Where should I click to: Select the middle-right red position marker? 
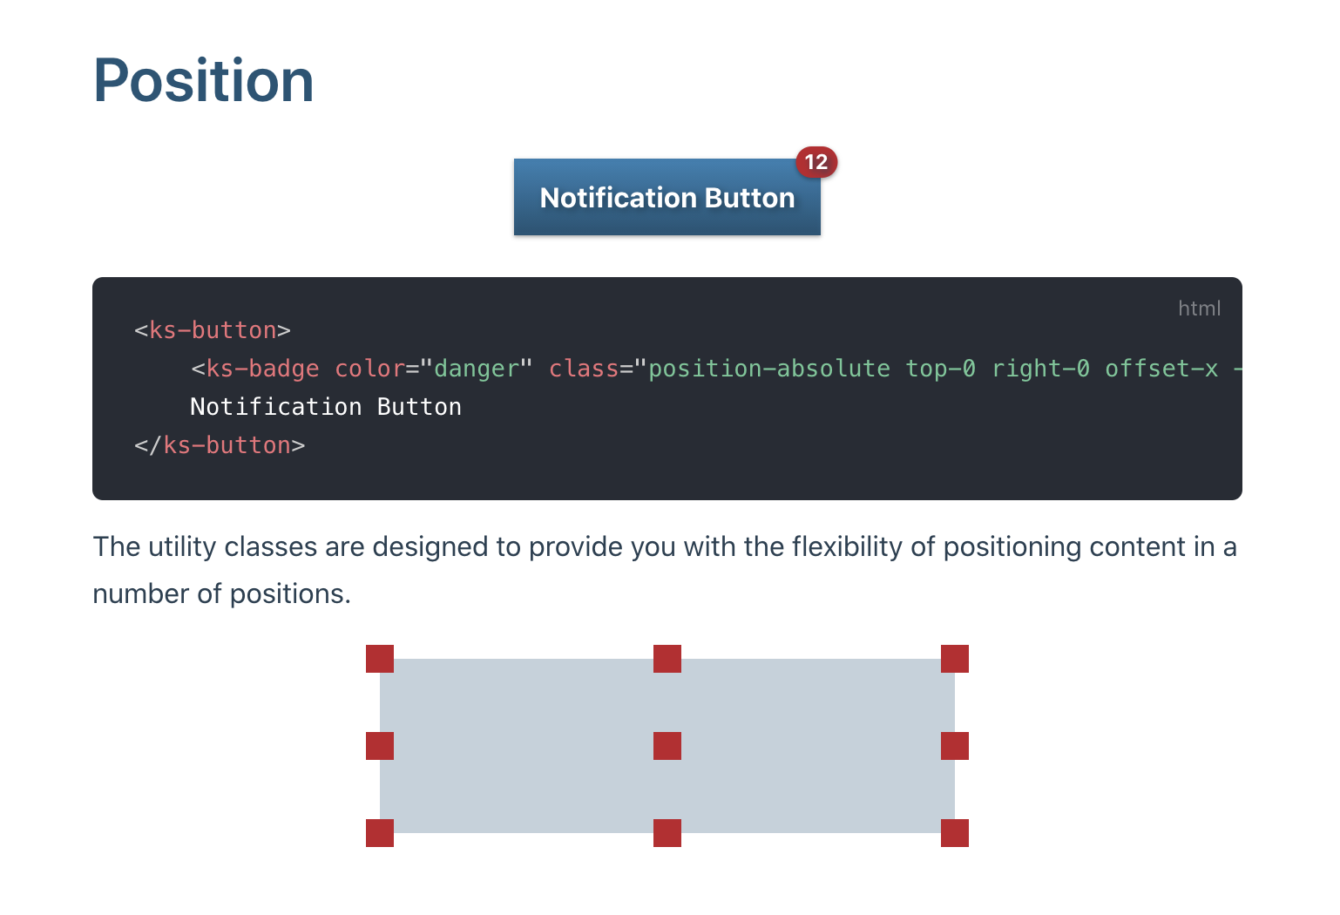tap(955, 745)
